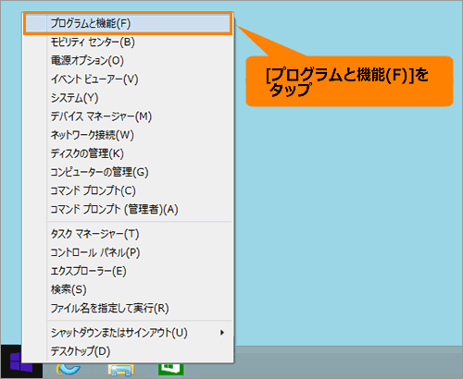463x379 pixels.
Task: Select システム(Y) entry
Action: click(128, 98)
